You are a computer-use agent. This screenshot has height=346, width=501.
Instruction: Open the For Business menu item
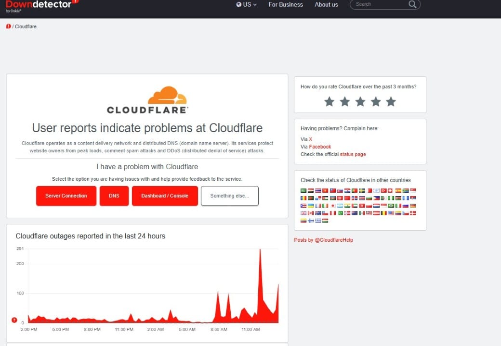point(286,4)
